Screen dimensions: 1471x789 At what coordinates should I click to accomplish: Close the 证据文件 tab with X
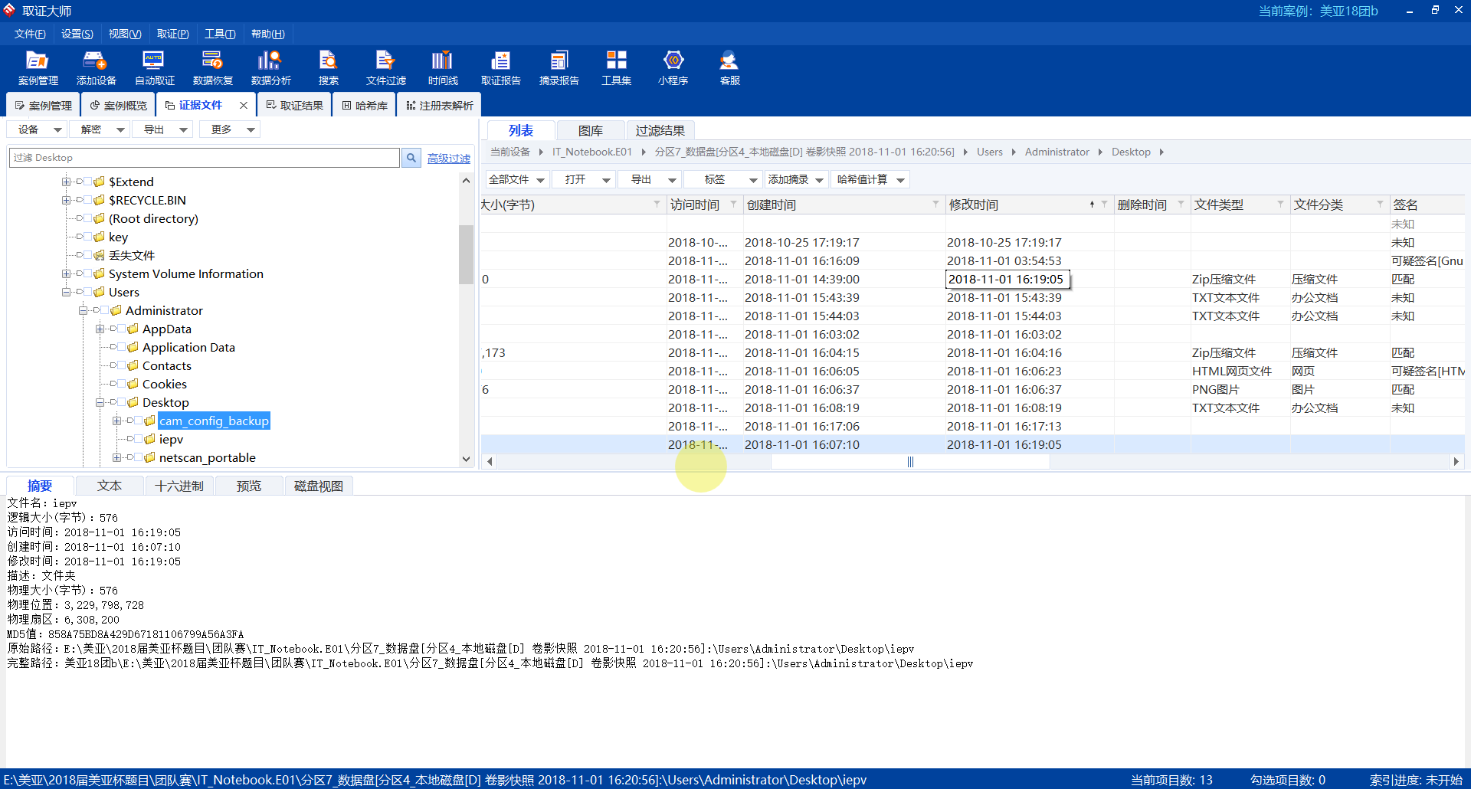(244, 105)
